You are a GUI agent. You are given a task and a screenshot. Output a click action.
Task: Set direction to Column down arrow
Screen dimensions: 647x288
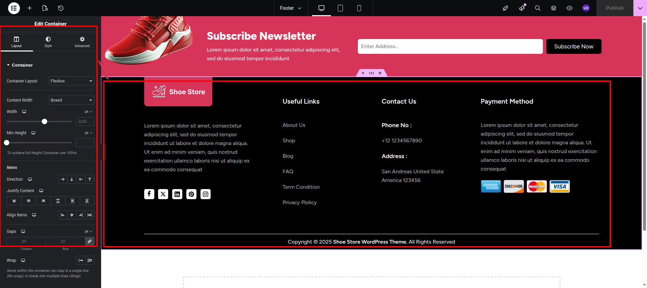pos(72,179)
